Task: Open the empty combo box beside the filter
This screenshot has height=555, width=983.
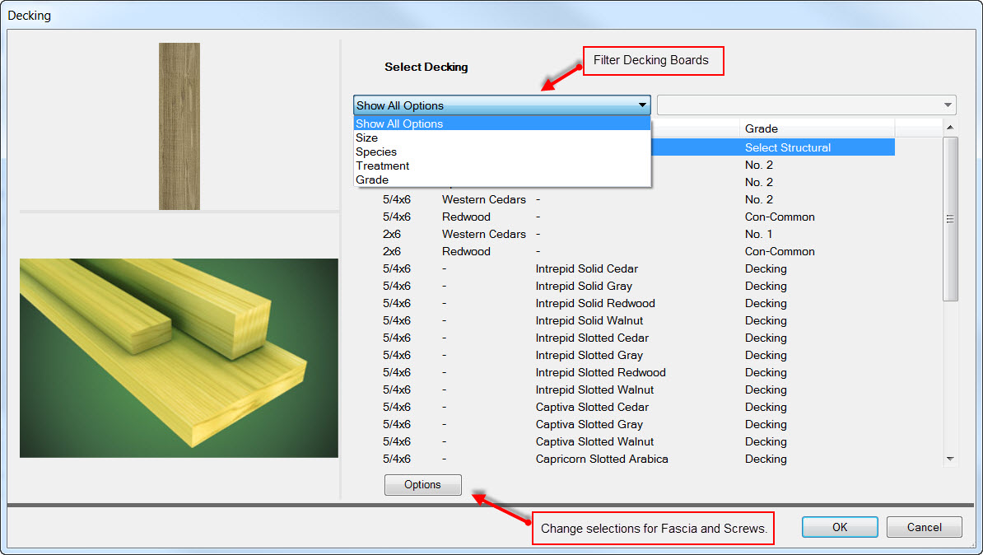Action: coord(806,105)
